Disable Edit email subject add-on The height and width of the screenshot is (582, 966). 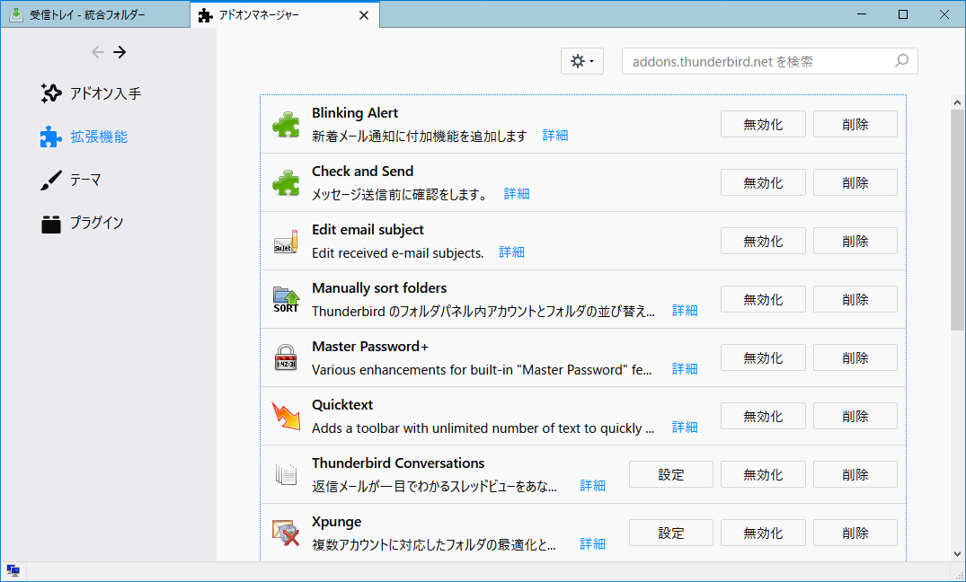click(763, 241)
